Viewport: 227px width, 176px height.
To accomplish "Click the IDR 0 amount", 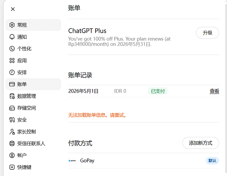I will tap(120, 91).
